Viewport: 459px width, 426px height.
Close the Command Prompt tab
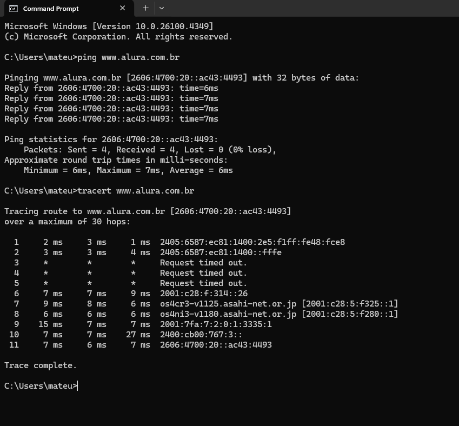point(123,8)
